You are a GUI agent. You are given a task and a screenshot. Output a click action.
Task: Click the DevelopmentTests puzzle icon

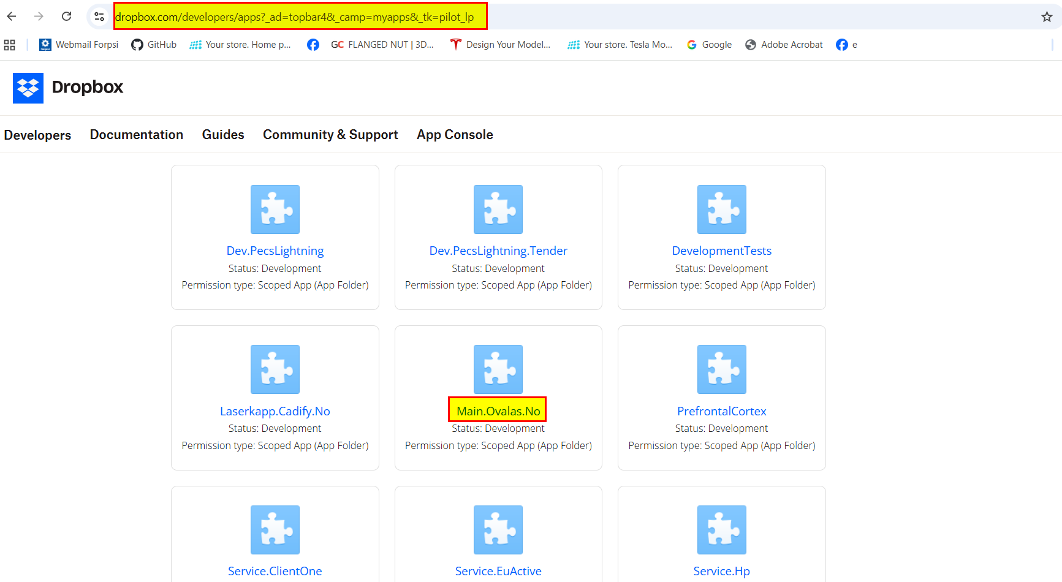click(x=722, y=210)
